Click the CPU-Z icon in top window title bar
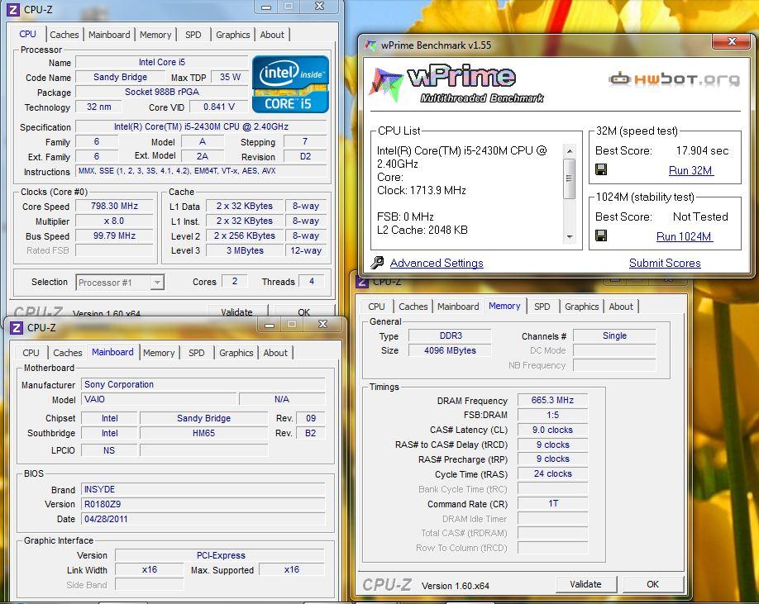759x604 pixels. point(13,9)
